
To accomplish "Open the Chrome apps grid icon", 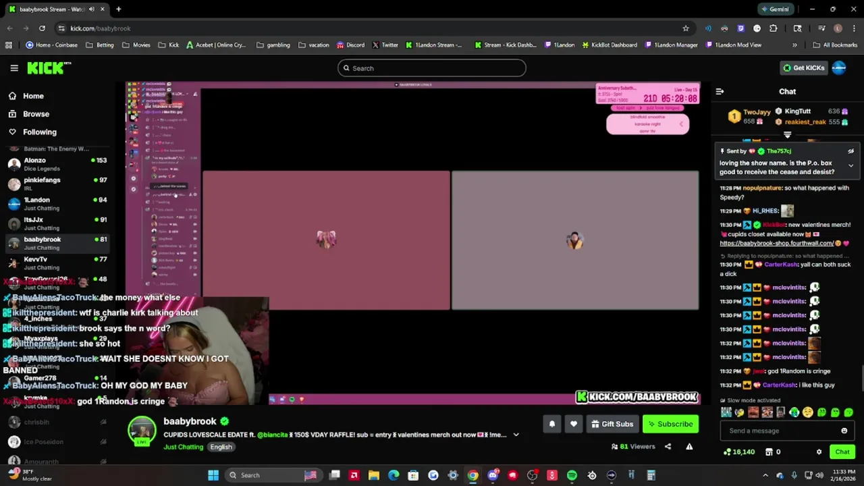I will [9, 45].
